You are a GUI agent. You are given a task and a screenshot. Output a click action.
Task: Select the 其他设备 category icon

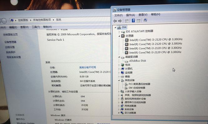point(123,80)
